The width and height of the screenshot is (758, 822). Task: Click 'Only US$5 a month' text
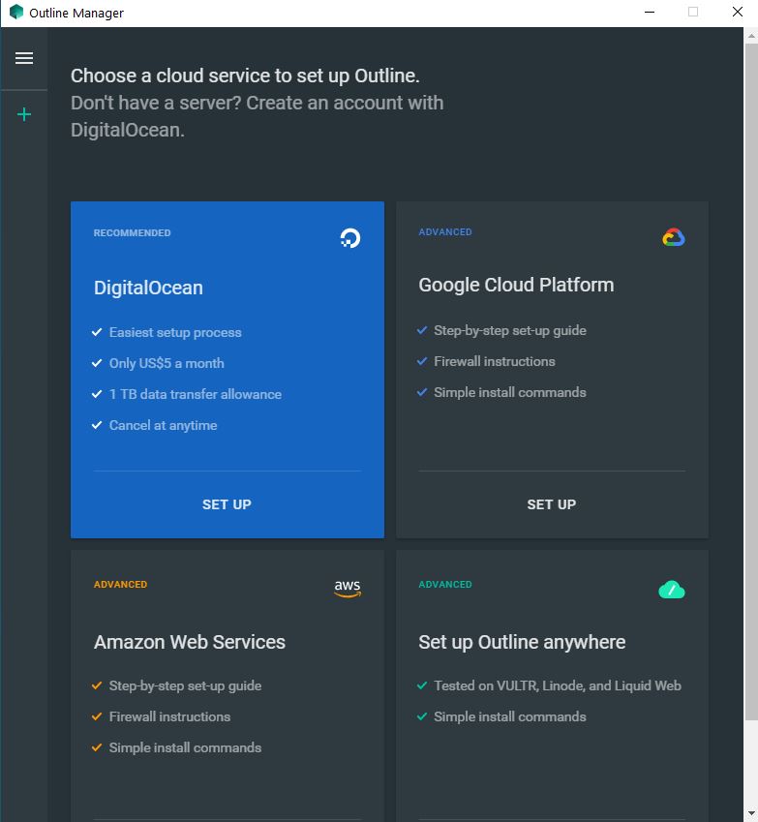167,363
